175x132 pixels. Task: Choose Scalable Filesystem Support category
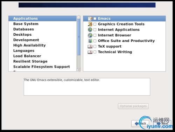click(42, 67)
